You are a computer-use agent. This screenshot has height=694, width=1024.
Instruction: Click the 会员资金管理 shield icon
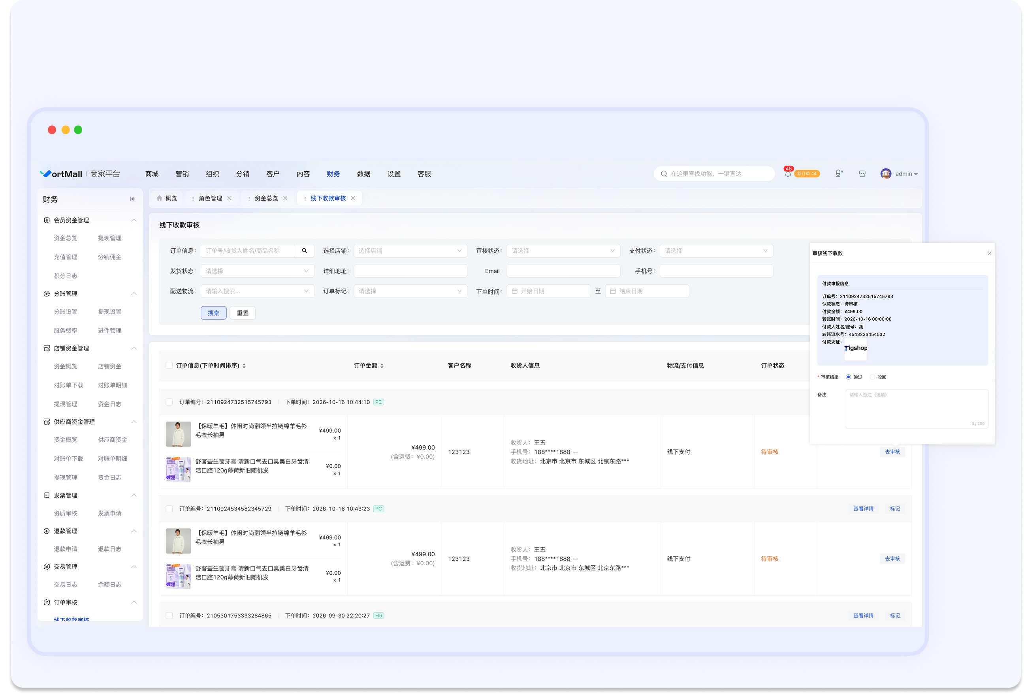click(x=47, y=220)
